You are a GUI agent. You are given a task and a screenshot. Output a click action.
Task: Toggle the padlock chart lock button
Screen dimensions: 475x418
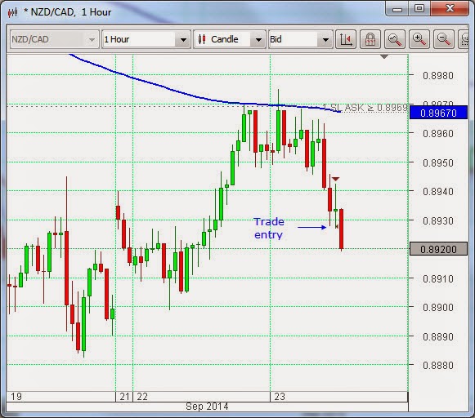370,39
